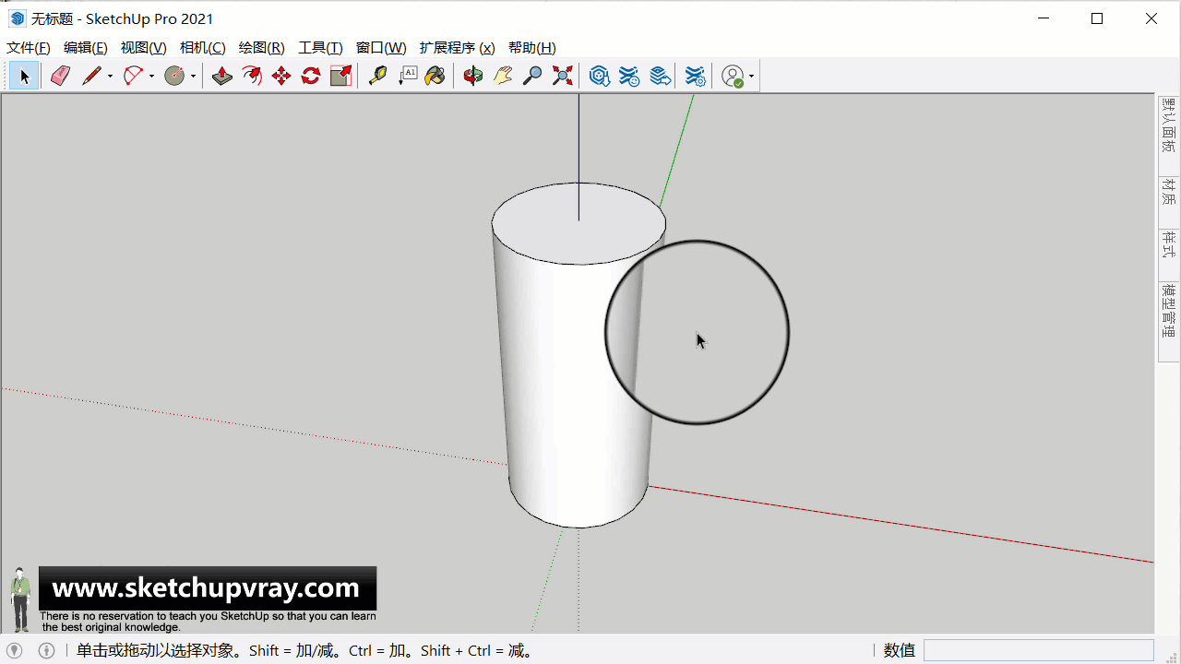Select the Arc tool

click(x=133, y=76)
